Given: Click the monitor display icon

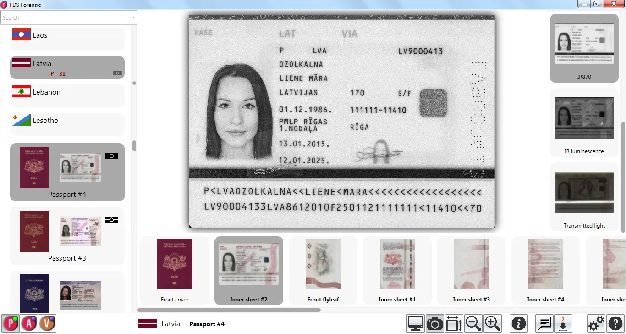Looking at the screenshot, I should (x=416, y=323).
